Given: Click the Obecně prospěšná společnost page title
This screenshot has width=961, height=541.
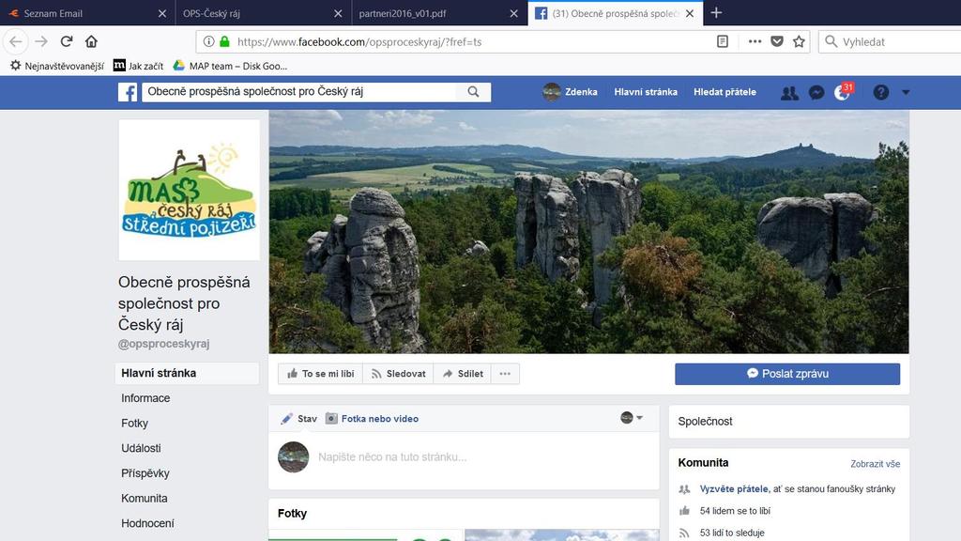Looking at the screenshot, I should point(184,303).
